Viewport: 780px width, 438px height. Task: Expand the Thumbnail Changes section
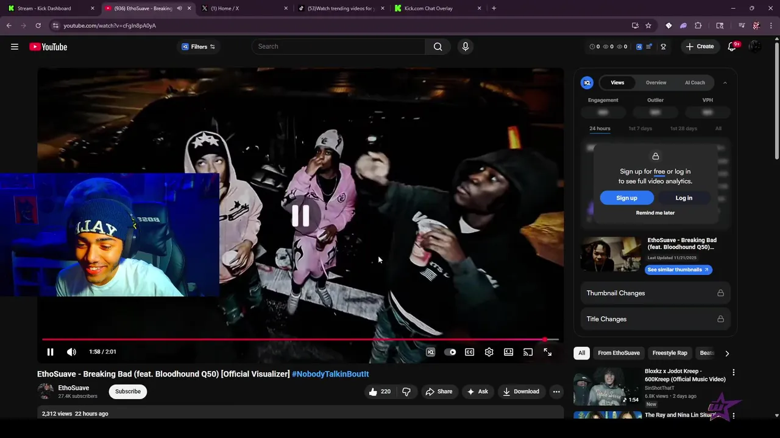(x=655, y=293)
